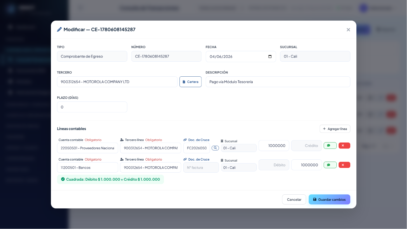The image size is (407, 229).
Task: Add a new accounting line
Action: [335, 129]
